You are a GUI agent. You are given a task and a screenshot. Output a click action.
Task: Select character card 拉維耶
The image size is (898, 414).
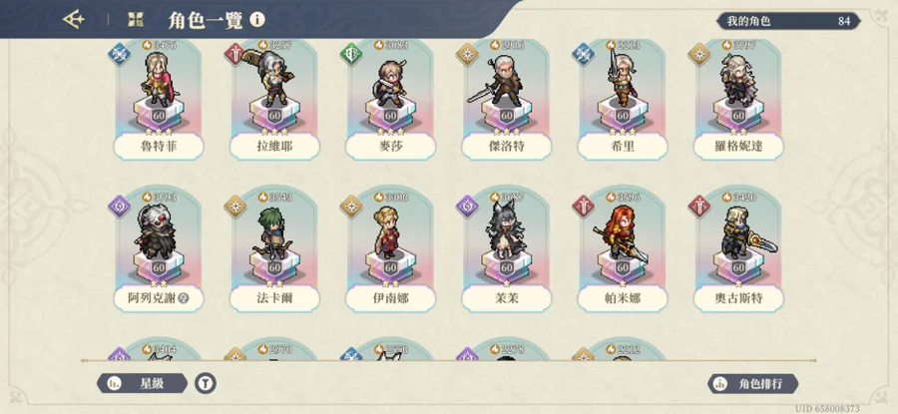(274, 100)
